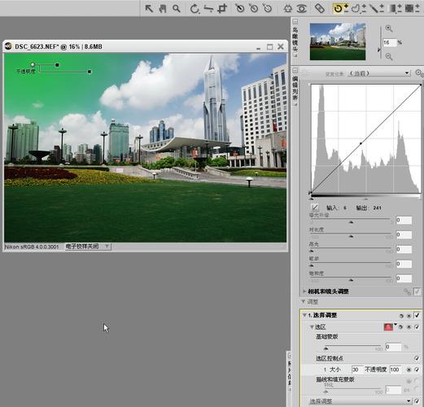Toggle checkbox beside bottom 选择调整 dropdown
This screenshot has width=424, height=407.
[x=417, y=400]
